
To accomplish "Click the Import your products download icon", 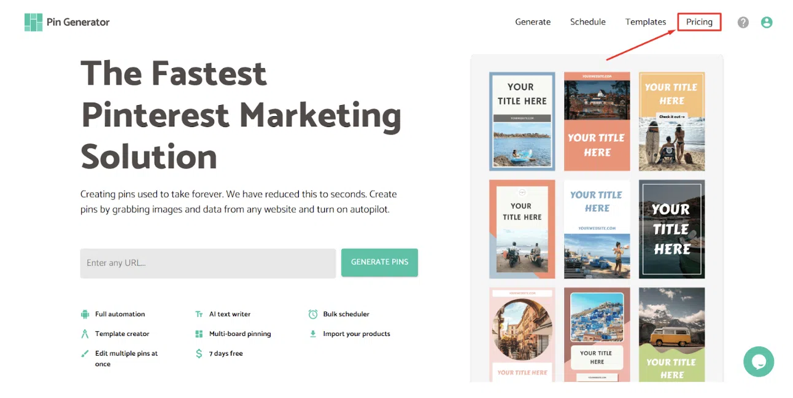I will [313, 334].
